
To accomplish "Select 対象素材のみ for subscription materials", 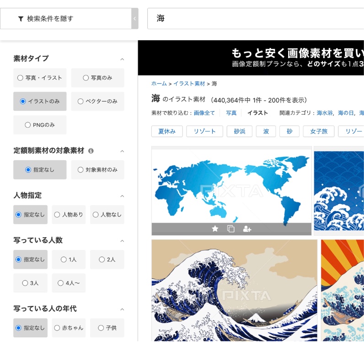I will coord(97,170).
